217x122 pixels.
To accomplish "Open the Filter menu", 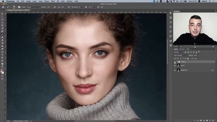I will coord(53,1).
